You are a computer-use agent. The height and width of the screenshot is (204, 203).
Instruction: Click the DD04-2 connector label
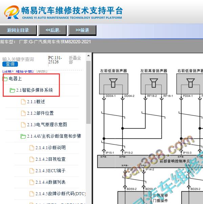click(129, 96)
